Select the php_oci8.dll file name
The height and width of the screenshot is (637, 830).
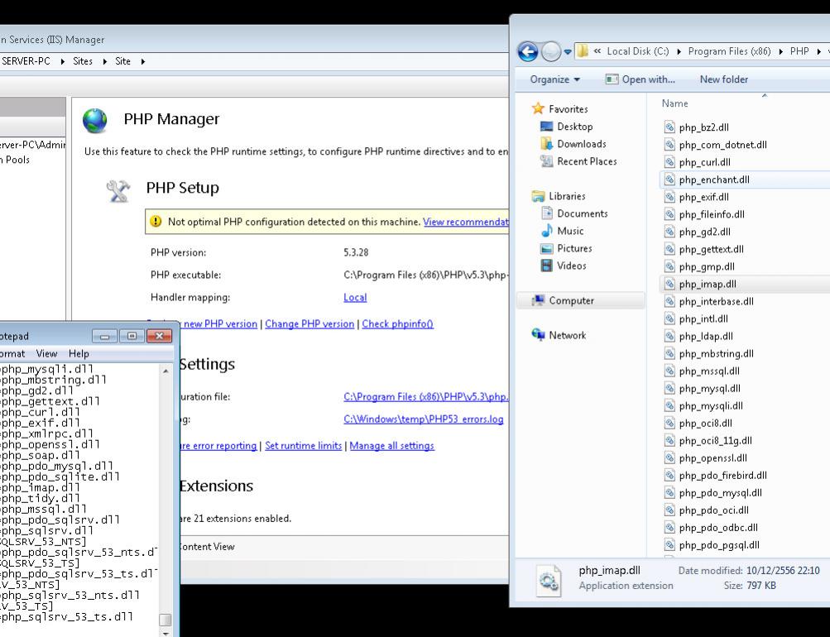(x=706, y=424)
